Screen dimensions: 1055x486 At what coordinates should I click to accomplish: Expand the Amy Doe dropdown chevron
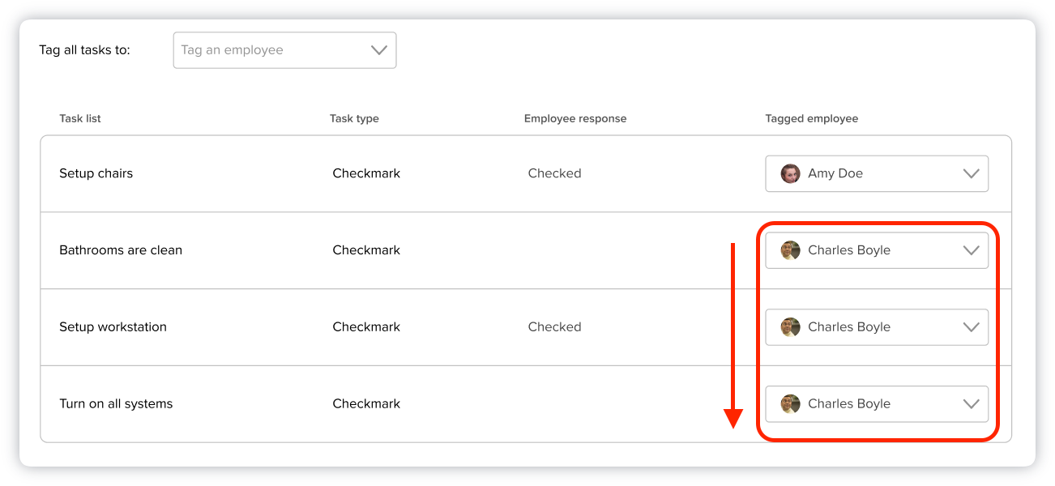click(x=971, y=173)
